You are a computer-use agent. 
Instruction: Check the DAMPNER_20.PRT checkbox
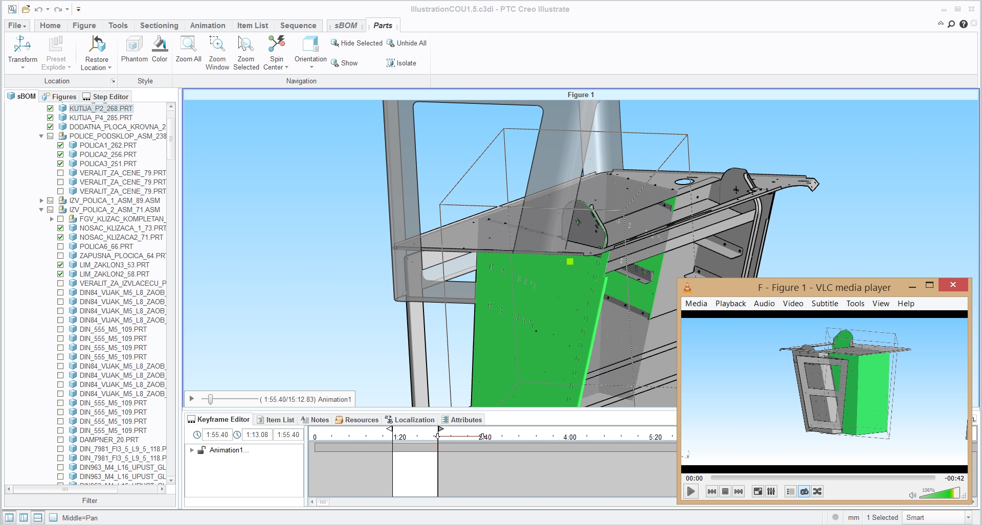tap(60, 440)
